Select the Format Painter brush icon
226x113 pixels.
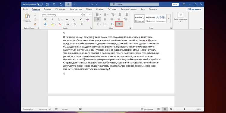pos(35,24)
